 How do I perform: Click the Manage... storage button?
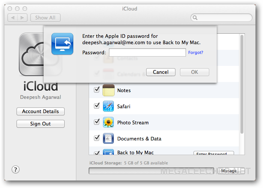pyautogui.click(x=231, y=171)
